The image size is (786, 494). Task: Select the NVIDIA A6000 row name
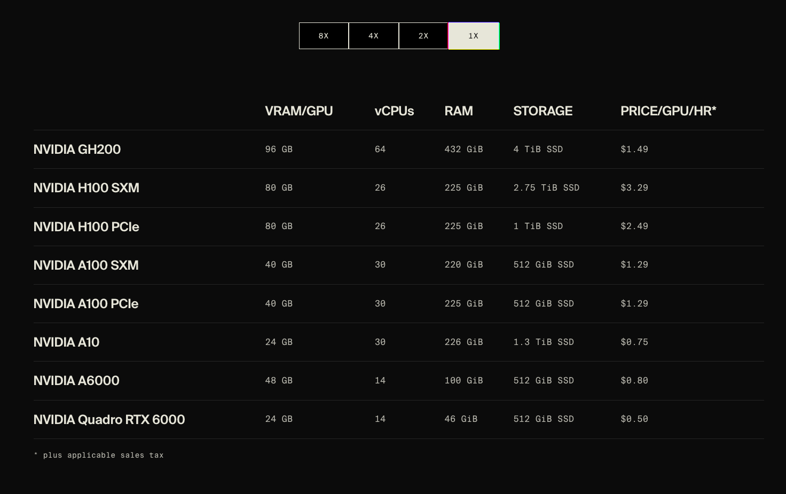pyautogui.click(x=76, y=381)
